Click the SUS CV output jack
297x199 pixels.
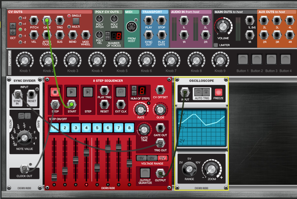tap(60, 35)
